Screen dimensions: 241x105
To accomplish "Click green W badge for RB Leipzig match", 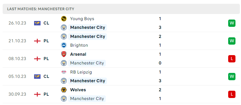I will 232,76.
